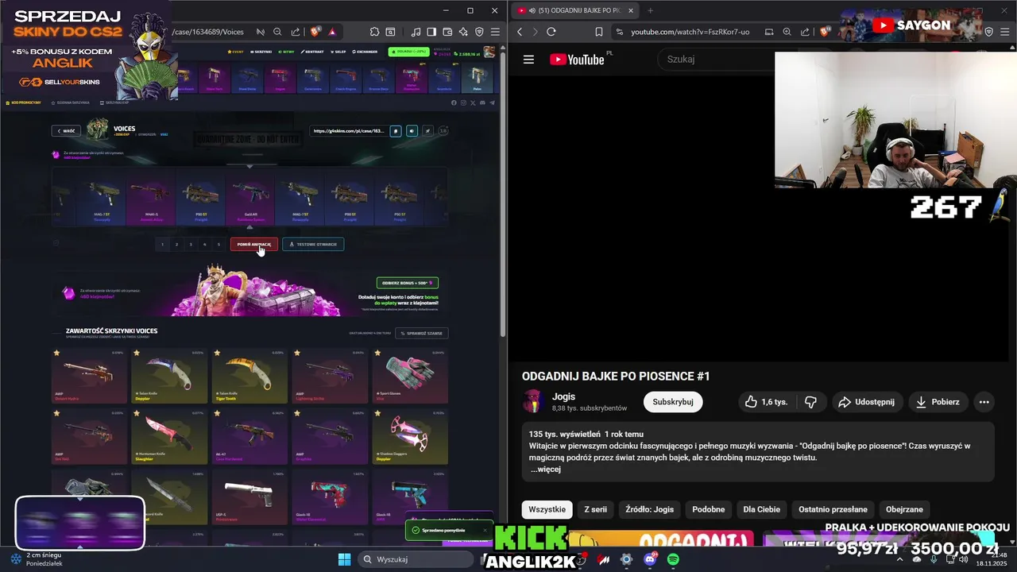
Task: Share page icon in YouTube address bar
Action: click(x=804, y=32)
